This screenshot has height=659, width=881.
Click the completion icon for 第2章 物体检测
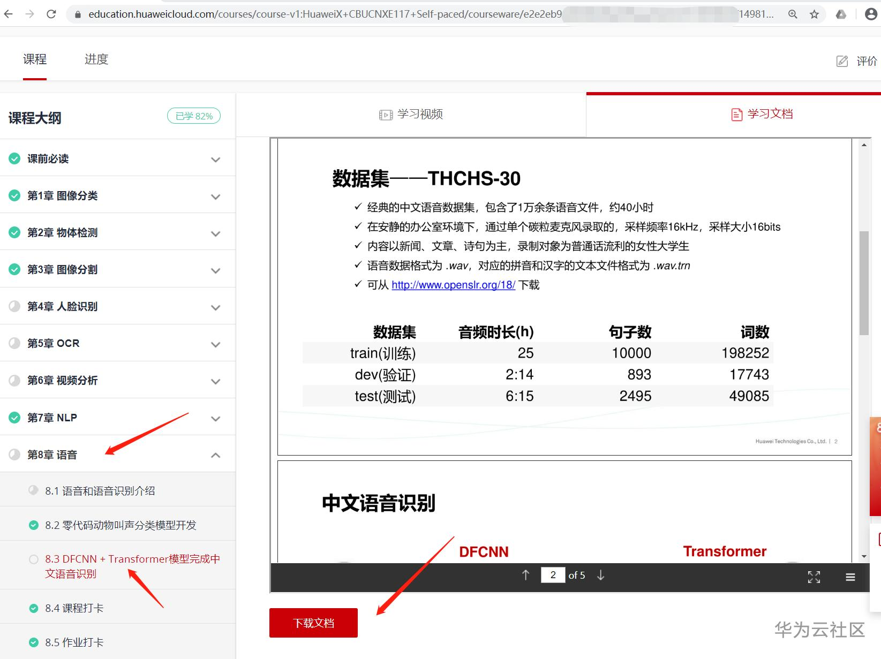(14, 232)
